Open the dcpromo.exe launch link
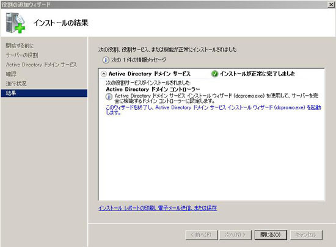 (213, 110)
